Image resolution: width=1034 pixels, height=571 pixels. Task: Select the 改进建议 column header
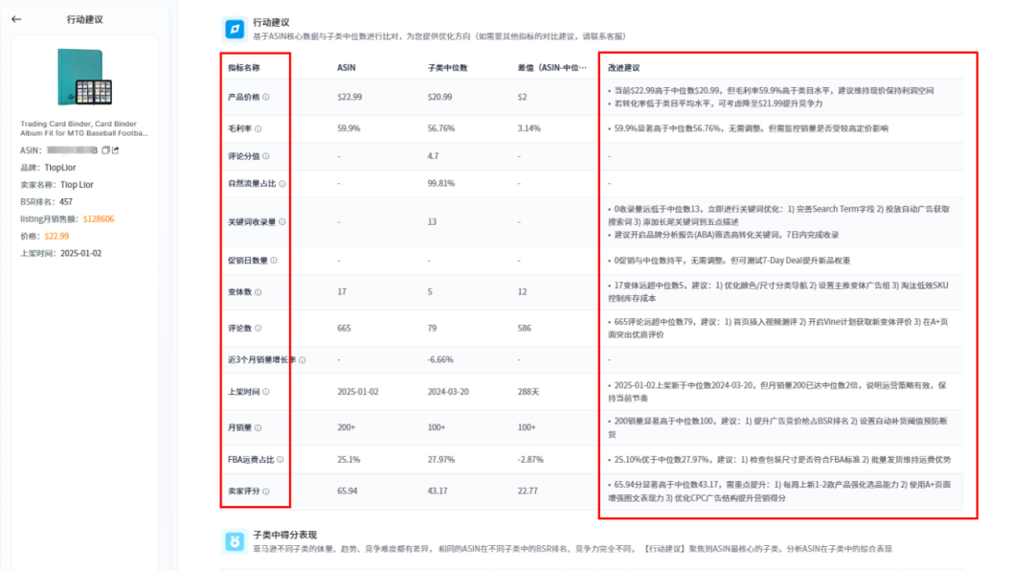[624, 68]
